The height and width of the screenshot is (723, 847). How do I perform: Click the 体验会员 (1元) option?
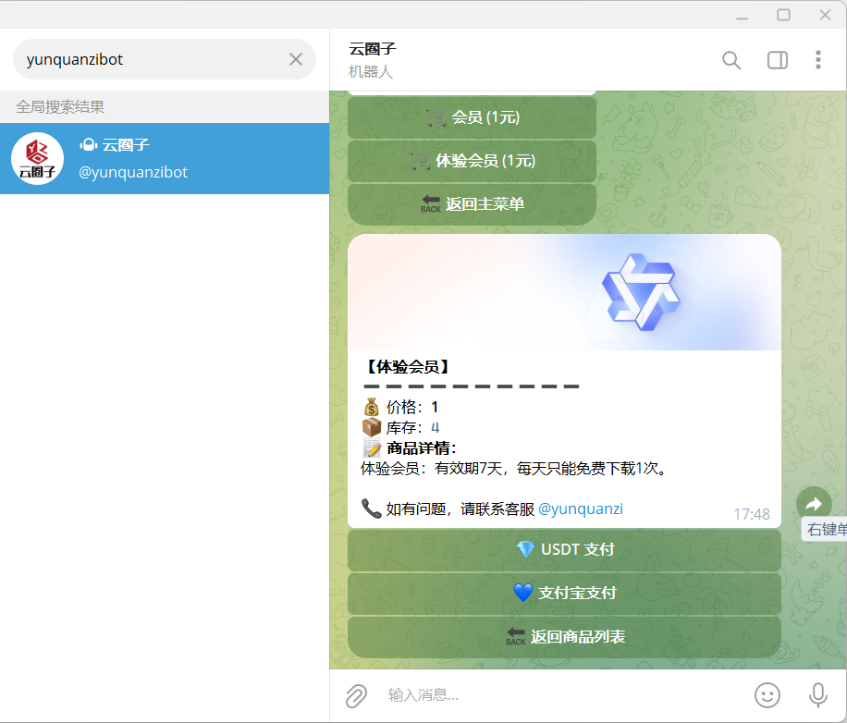coord(472,160)
